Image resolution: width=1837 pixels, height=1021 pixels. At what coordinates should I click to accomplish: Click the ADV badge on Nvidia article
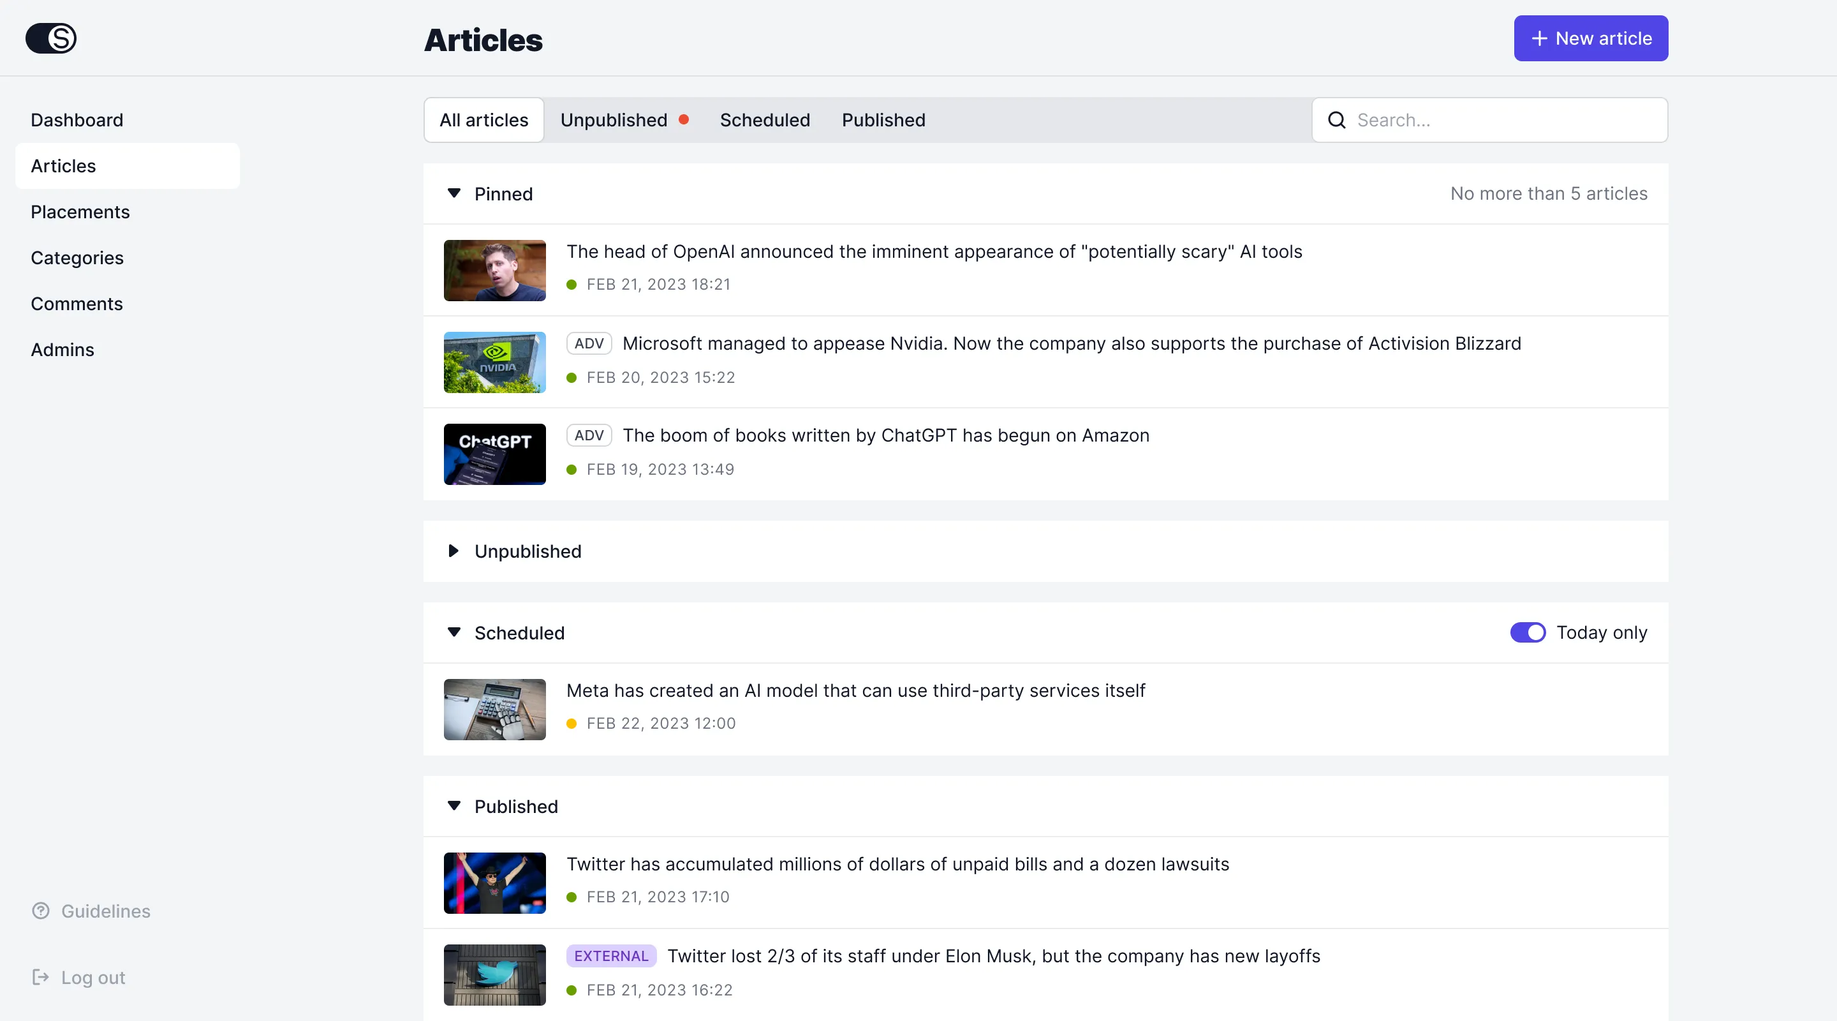[588, 343]
